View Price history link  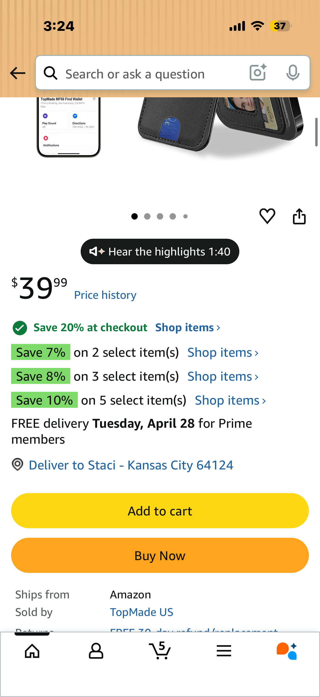click(105, 295)
